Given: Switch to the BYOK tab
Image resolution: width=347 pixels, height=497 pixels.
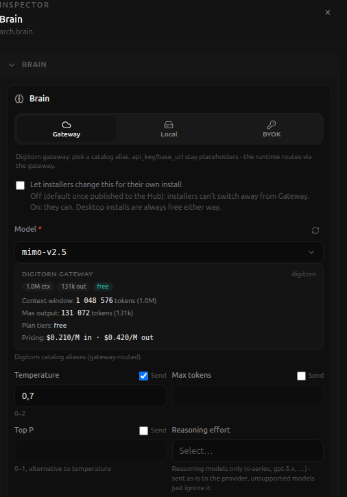Looking at the screenshot, I should coord(272,129).
